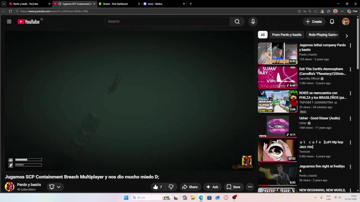This screenshot has height=202, width=360.
Task: Like the video with thumbs up
Action: pyautogui.click(x=158, y=187)
